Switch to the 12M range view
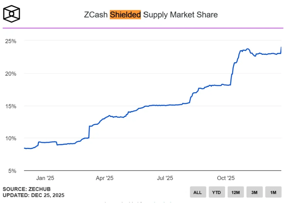Image resolution: width=288 pixels, height=203 pixels. [235, 192]
